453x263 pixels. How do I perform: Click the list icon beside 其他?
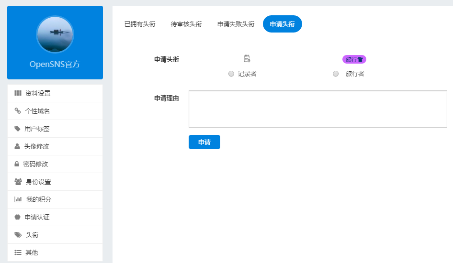[x=18, y=252]
